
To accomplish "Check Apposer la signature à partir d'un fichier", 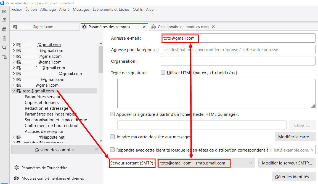I will pyautogui.click(x=112, y=114).
